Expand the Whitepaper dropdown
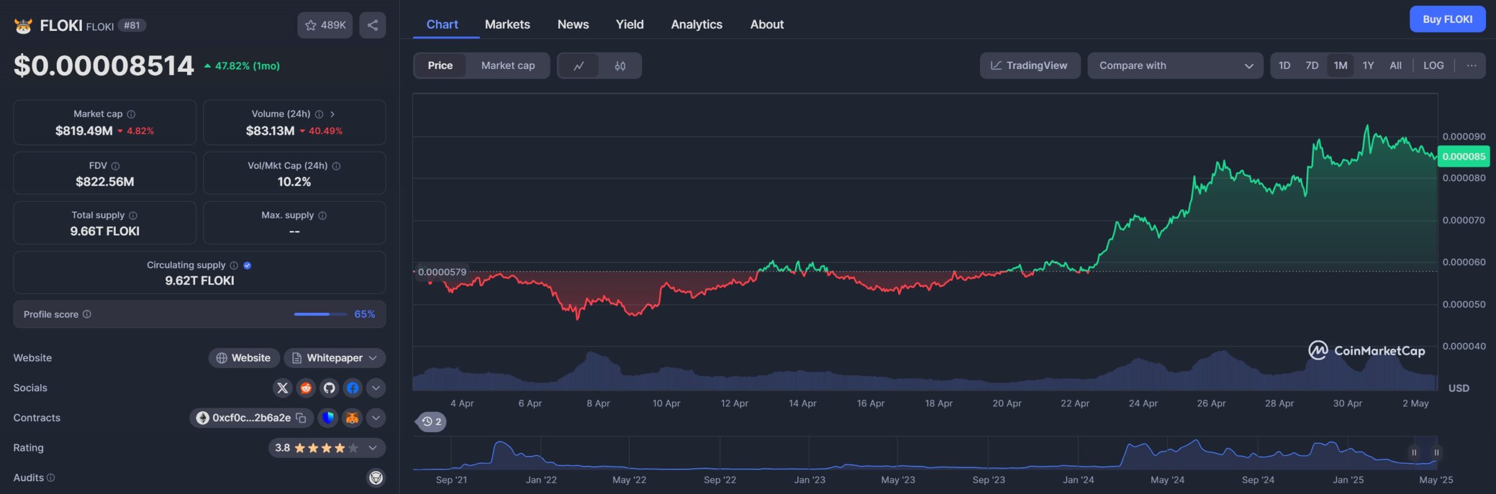Screen dimensions: 1496x494 [x=373, y=358]
